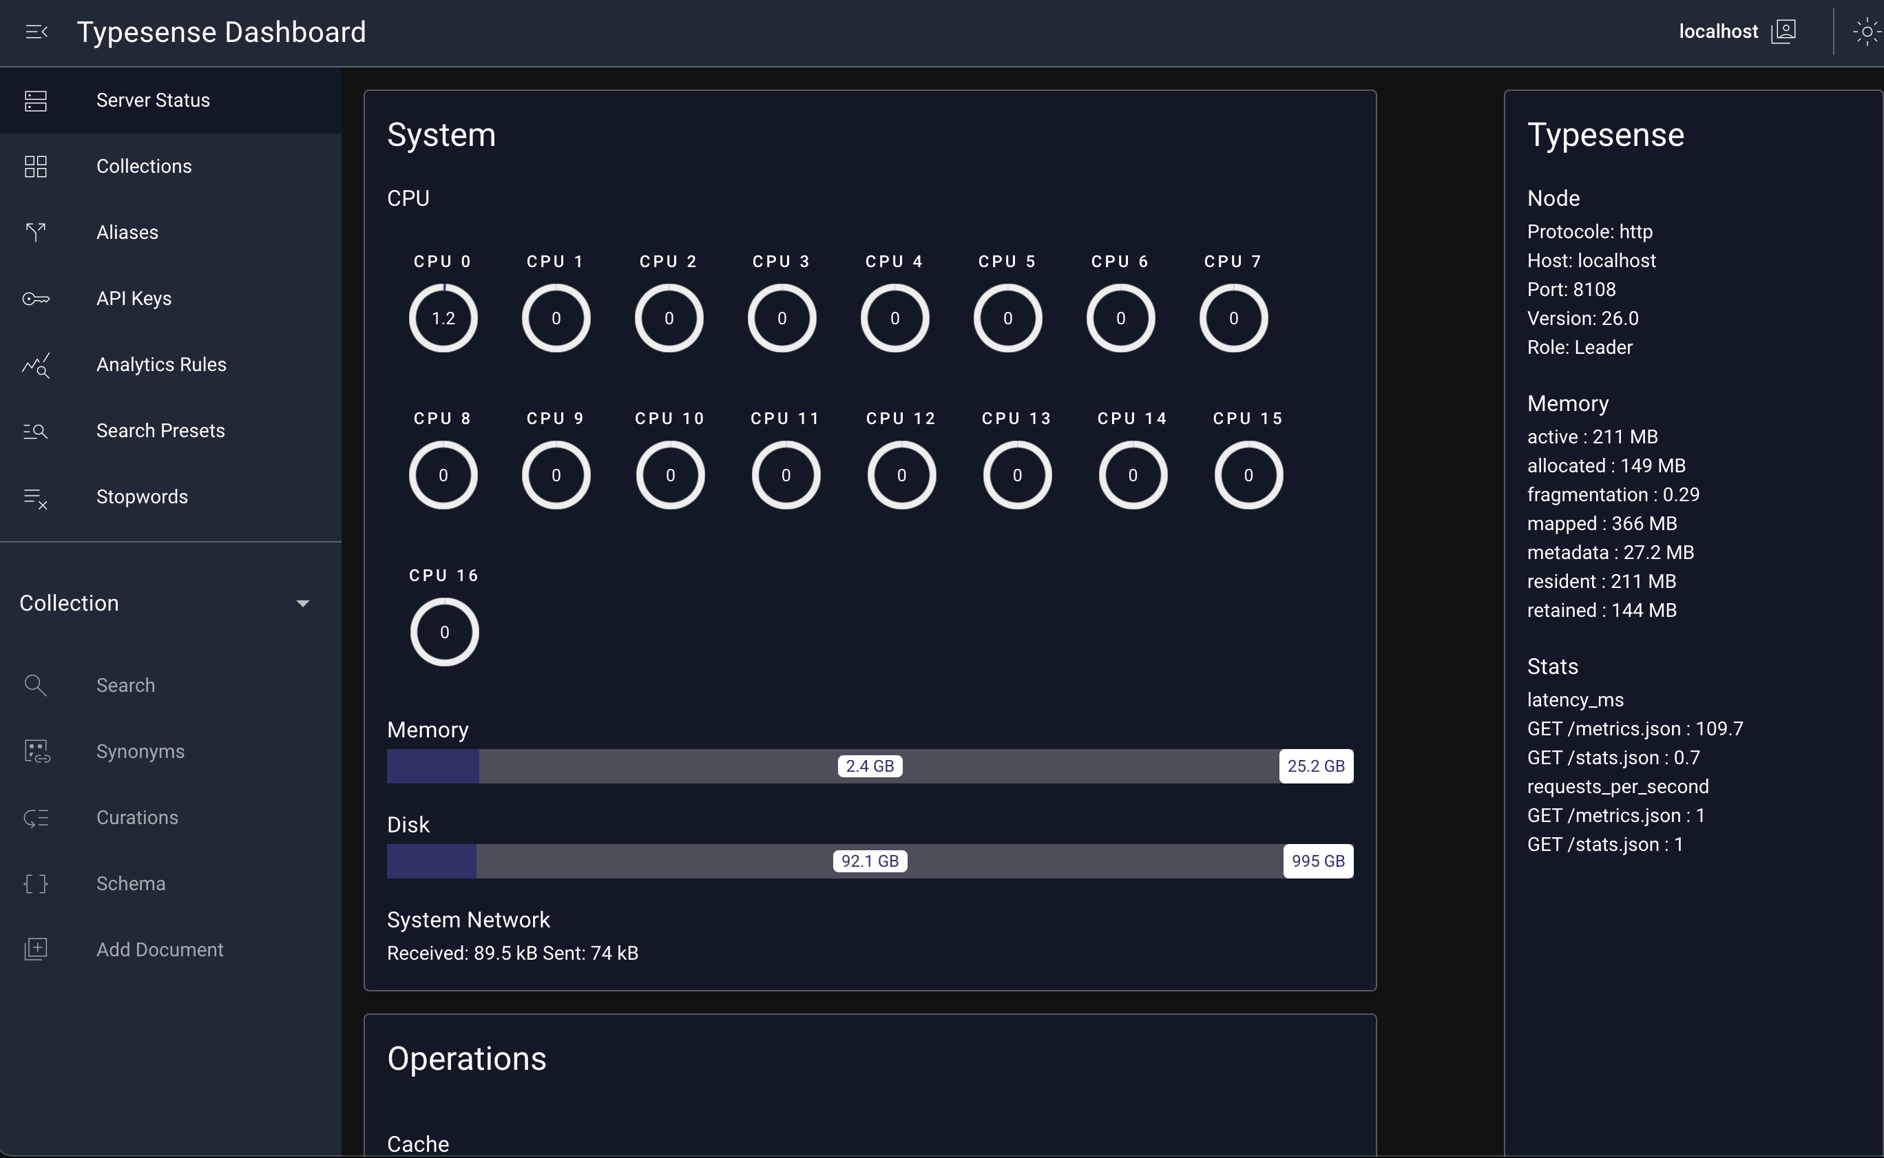
Task: Click 'Received: 89.5 kB Sent: 74 kB' text
Action: [x=512, y=954]
